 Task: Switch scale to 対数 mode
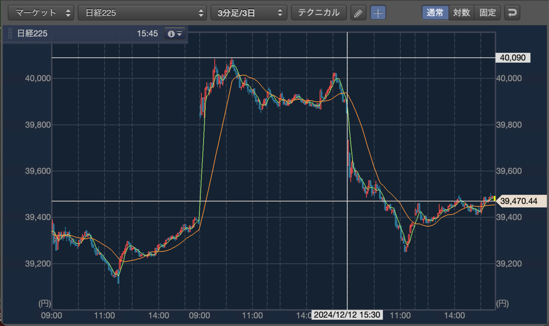(462, 13)
